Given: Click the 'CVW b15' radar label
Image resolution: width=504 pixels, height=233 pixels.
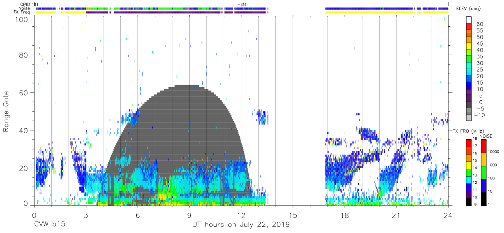Looking at the screenshot, I should pos(49,225).
